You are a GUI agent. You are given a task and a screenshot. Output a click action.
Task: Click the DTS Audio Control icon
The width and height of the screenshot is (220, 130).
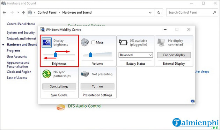coord(61,107)
